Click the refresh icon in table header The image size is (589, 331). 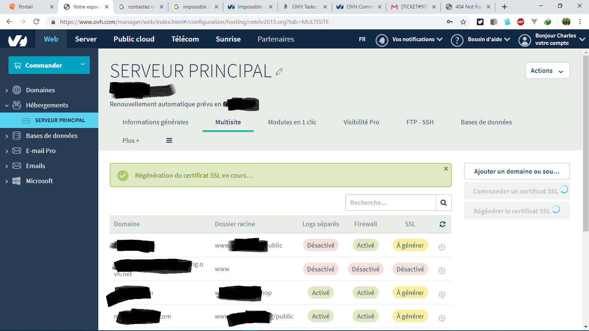[x=442, y=224]
